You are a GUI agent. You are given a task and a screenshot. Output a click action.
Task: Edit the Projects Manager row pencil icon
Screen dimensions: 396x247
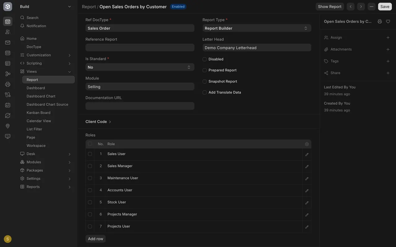tap(307, 215)
